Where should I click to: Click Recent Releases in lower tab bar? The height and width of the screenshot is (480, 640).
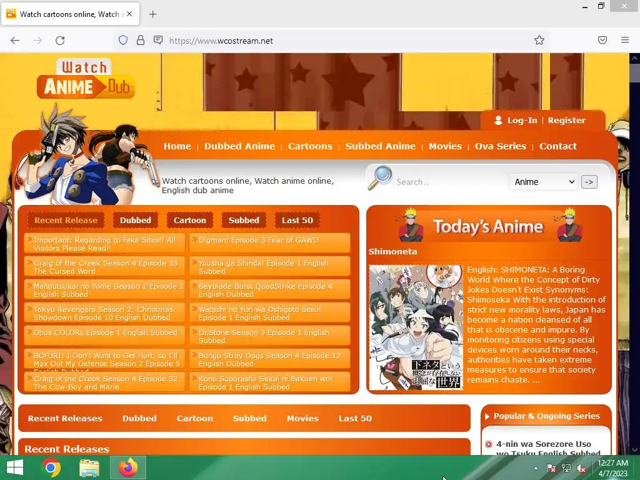pos(65,418)
